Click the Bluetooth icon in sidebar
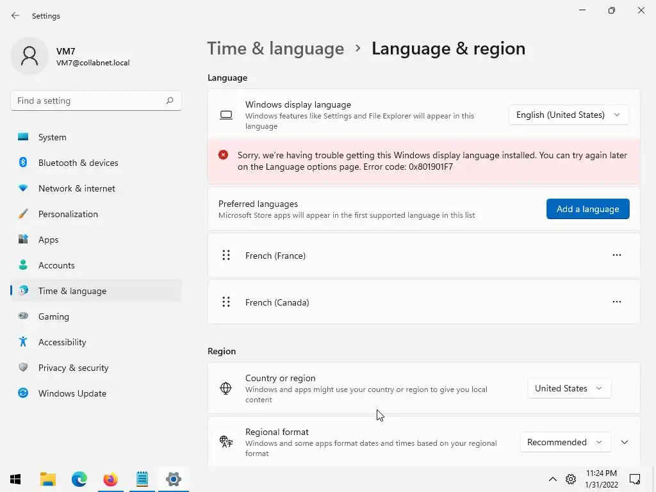656x492 pixels. pyautogui.click(x=23, y=162)
